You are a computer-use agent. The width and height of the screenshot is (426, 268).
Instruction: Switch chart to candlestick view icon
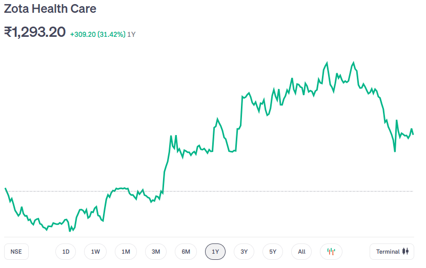[x=331, y=252]
